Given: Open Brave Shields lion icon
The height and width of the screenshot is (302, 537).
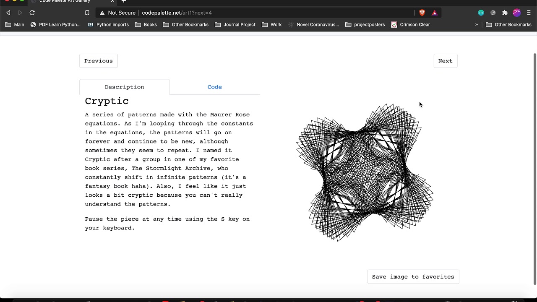Looking at the screenshot, I should pos(422,13).
